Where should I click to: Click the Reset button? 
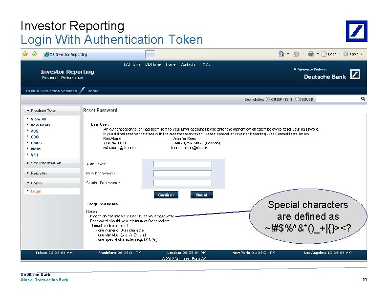click(x=202, y=195)
